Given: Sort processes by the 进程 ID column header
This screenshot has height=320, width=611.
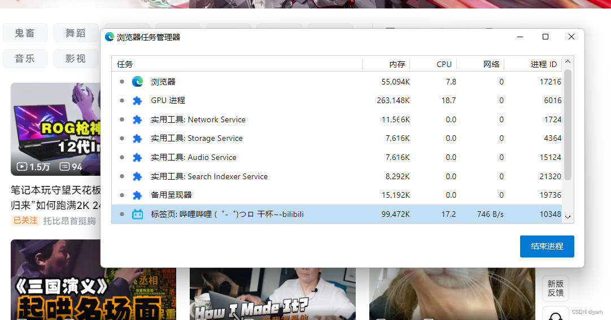Looking at the screenshot, I should pos(533,64).
